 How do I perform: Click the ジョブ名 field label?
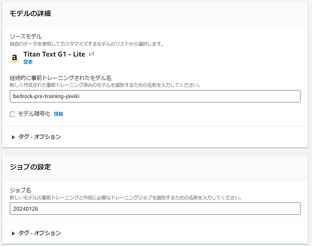click(19, 191)
